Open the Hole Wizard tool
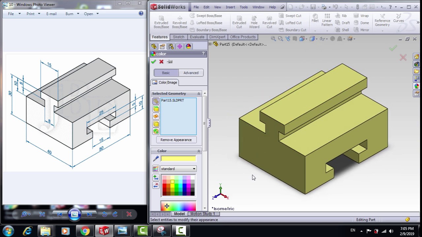The width and height of the screenshot is (422, 237). (254, 22)
